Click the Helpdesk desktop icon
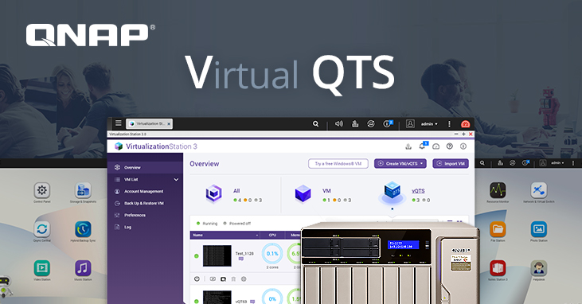This screenshot has height=304, width=582. 538,268
